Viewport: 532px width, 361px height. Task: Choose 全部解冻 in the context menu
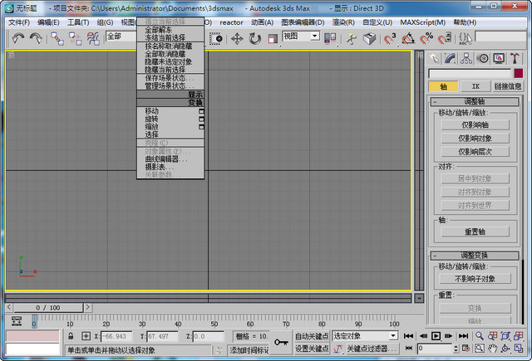coord(159,29)
